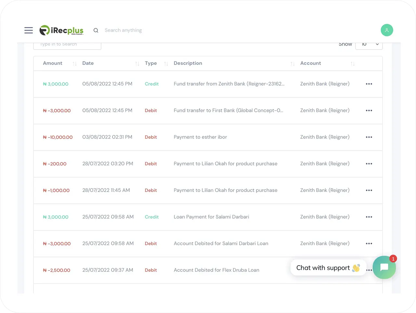This screenshot has height=313, width=416.
Task: Sort by Account column arrows
Action: [353, 64]
